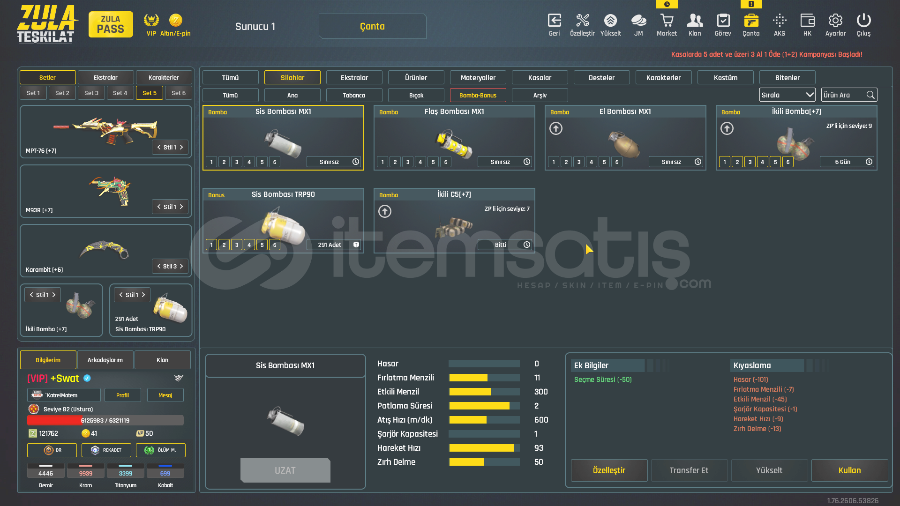
Task: Select the Arşiv filter tab
Action: point(540,95)
